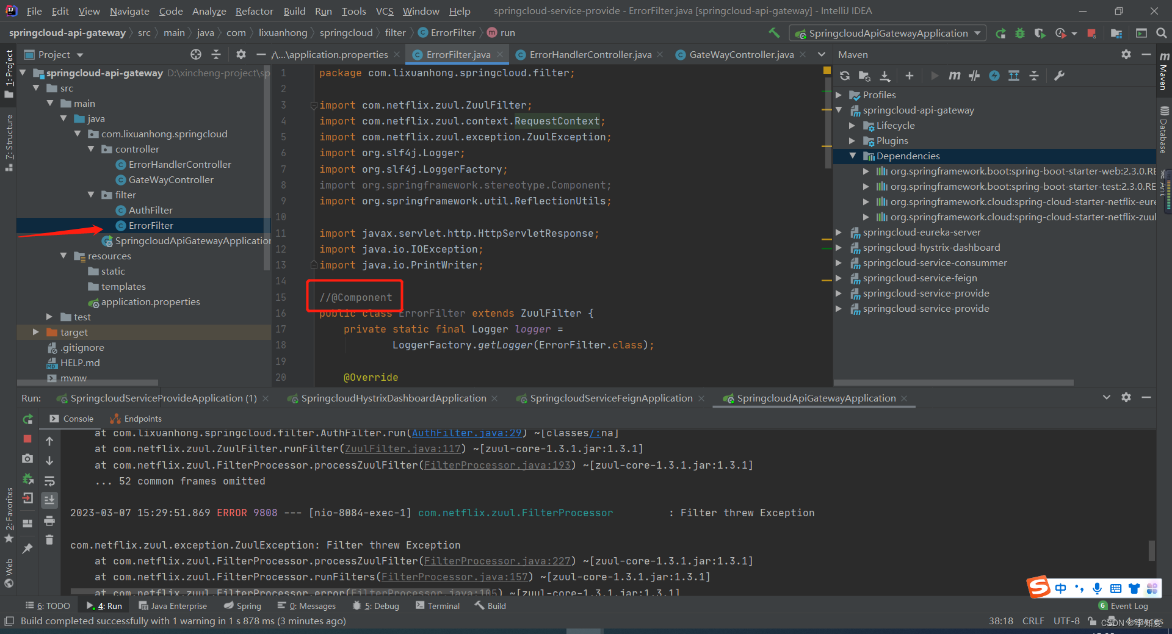Run with coverage from the main toolbar
Screen dimensions: 1172x634
[1040, 33]
